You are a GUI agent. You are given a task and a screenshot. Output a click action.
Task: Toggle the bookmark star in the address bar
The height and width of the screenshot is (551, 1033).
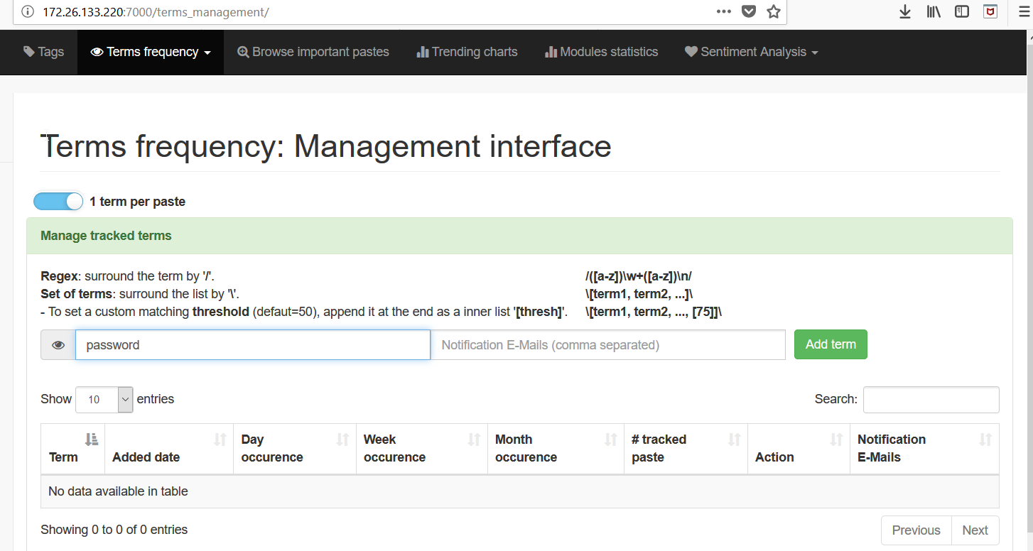click(x=772, y=11)
